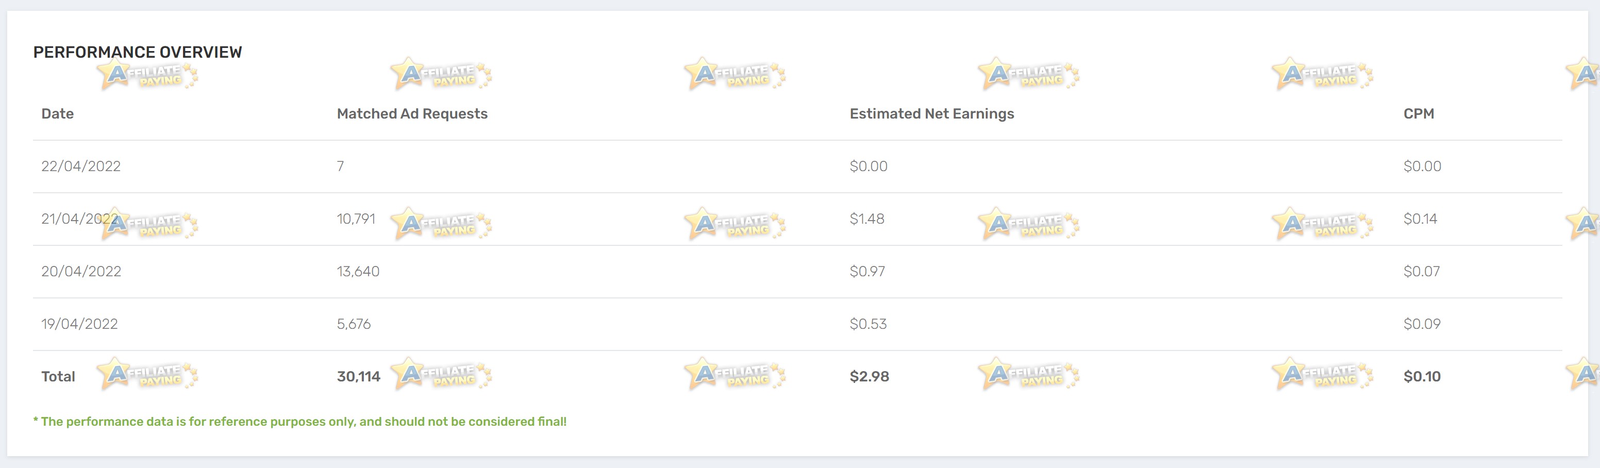Select the 21/04/2022 date cell

(79, 219)
